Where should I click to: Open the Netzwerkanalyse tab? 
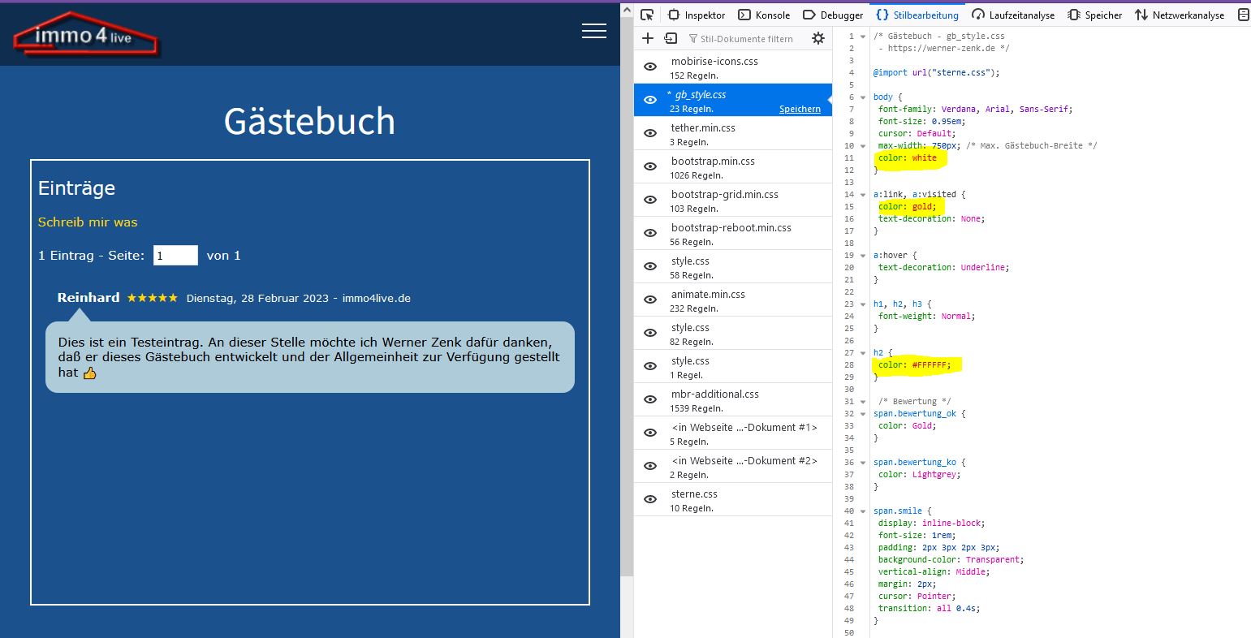(1180, 15)
